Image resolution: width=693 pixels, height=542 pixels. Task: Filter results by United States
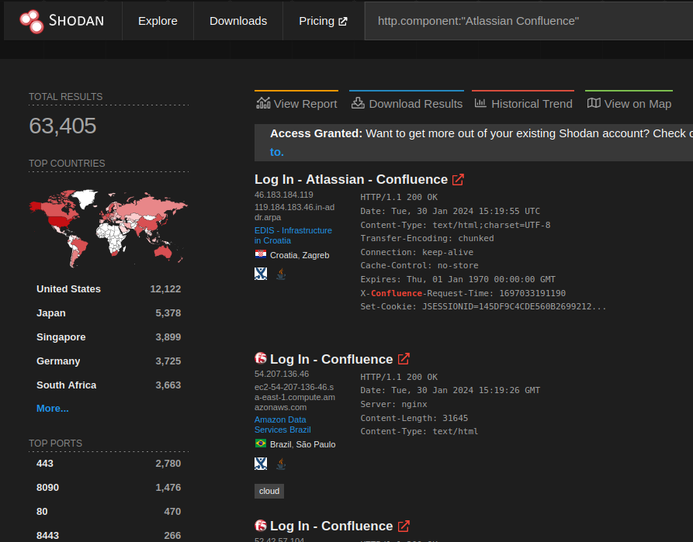(x=68, y=288)
